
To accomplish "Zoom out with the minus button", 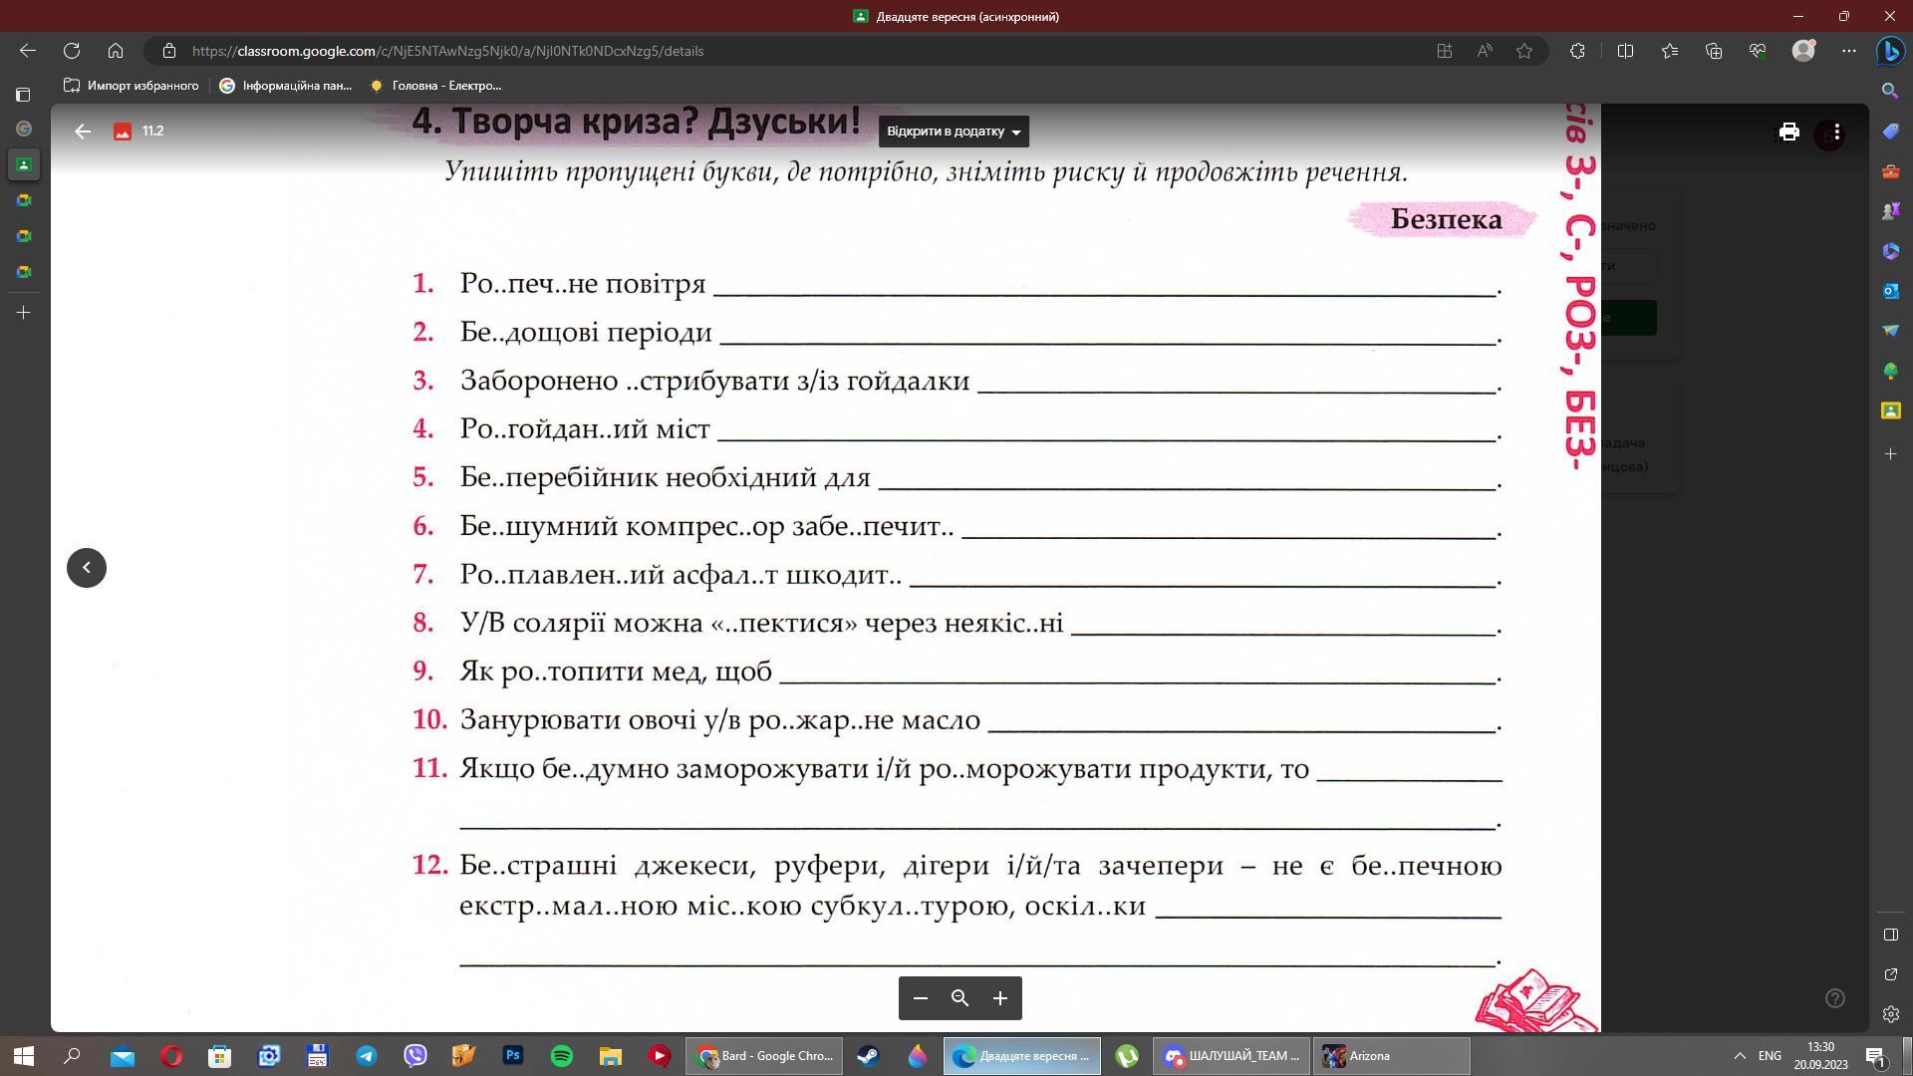I will (x=921, y=998).
